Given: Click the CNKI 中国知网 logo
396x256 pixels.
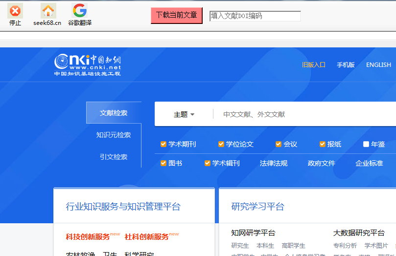Looking at the screenshot, I should 88,65.
